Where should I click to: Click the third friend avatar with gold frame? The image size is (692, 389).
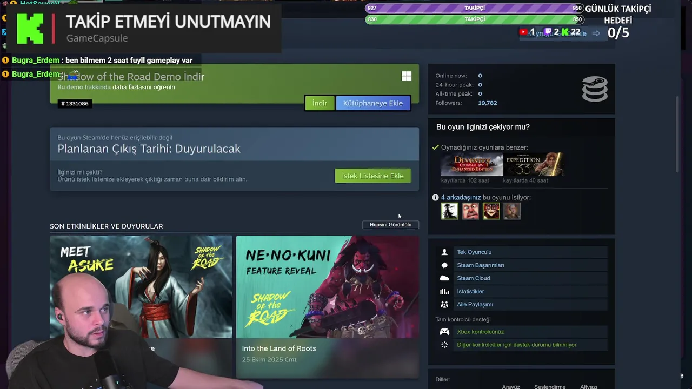click(x=491, y=211)
